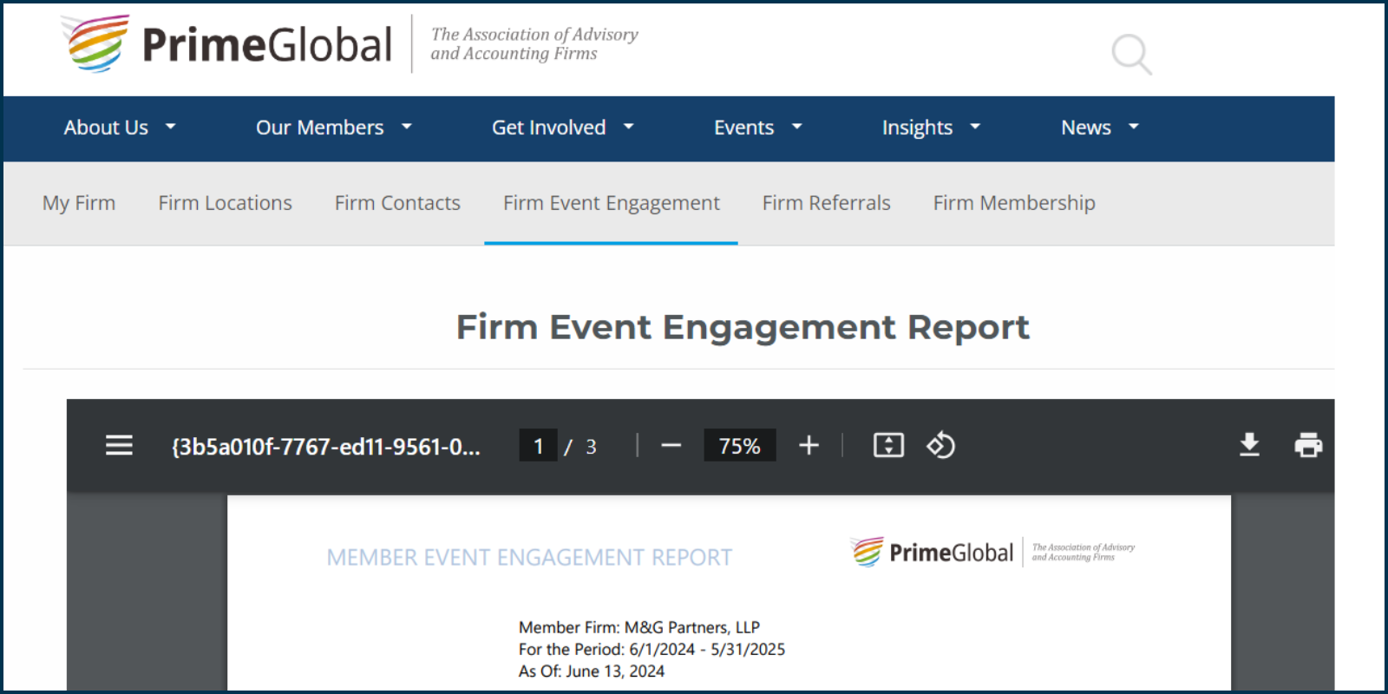Viewport: 1388px width, 694px height.
Task: Go to the My Firm tab
Action: (x=79, y=203)
